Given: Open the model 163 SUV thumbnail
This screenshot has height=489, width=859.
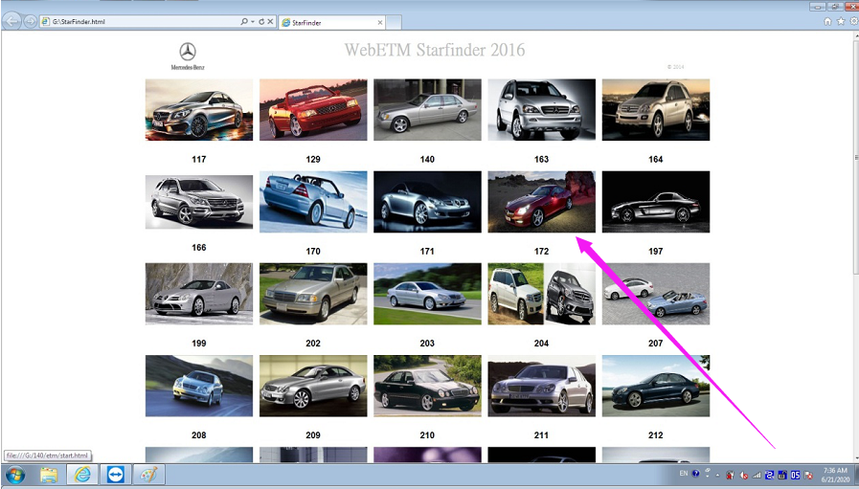Looking at the screenshot, I should [x=541, y=109].
